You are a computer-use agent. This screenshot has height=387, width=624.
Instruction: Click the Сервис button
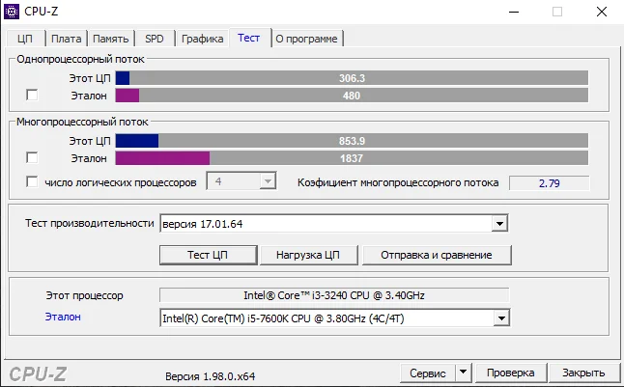tap(427, 373)
